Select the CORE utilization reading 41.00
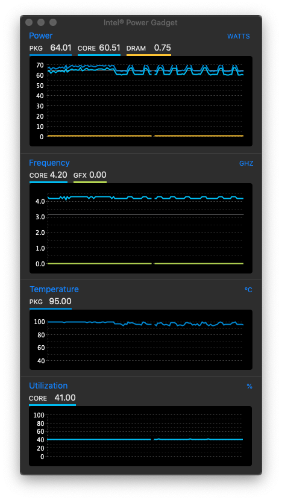Viewport: 282px width, 500px height. 64,398
